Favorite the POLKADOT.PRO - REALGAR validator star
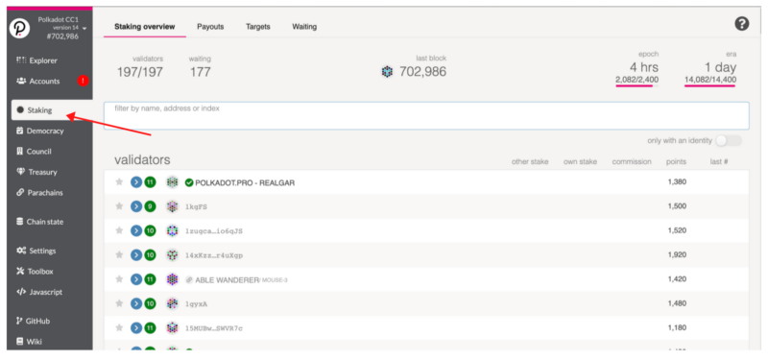The image size is (768, 360). [x=119, y=182]
